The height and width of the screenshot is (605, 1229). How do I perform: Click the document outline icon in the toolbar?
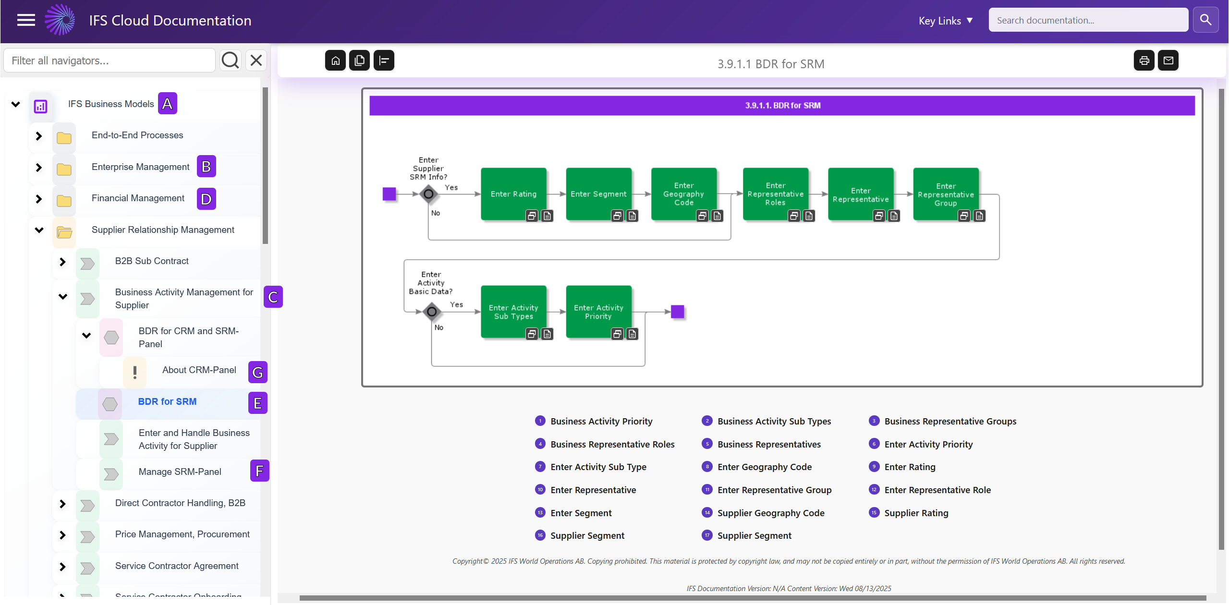click(383, 60)
